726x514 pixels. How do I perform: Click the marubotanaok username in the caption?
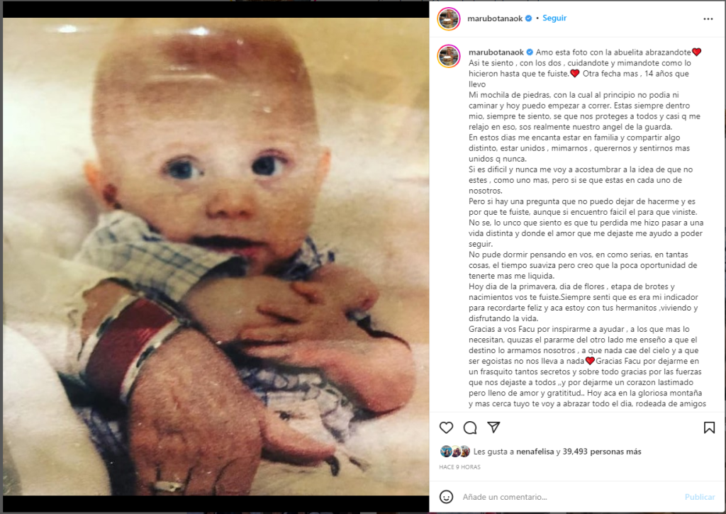(496, 52)
